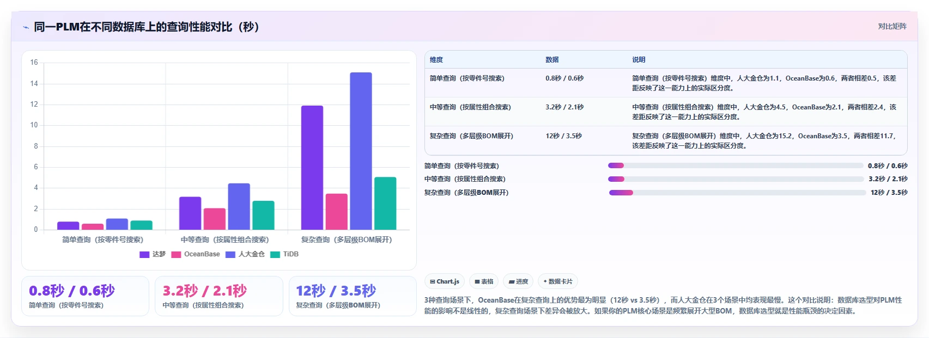Toggle the 达梦 legend color box

point(144,254)
